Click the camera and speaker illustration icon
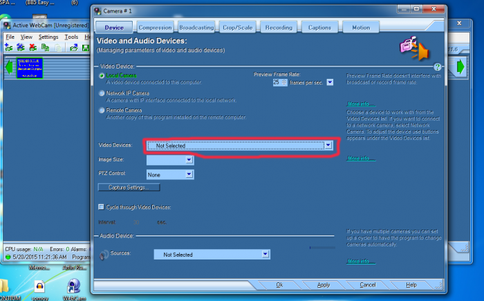Viewport: 484px width, 301px height. [x=415, y=48]
